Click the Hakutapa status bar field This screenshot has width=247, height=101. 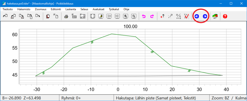pos(161,98)
